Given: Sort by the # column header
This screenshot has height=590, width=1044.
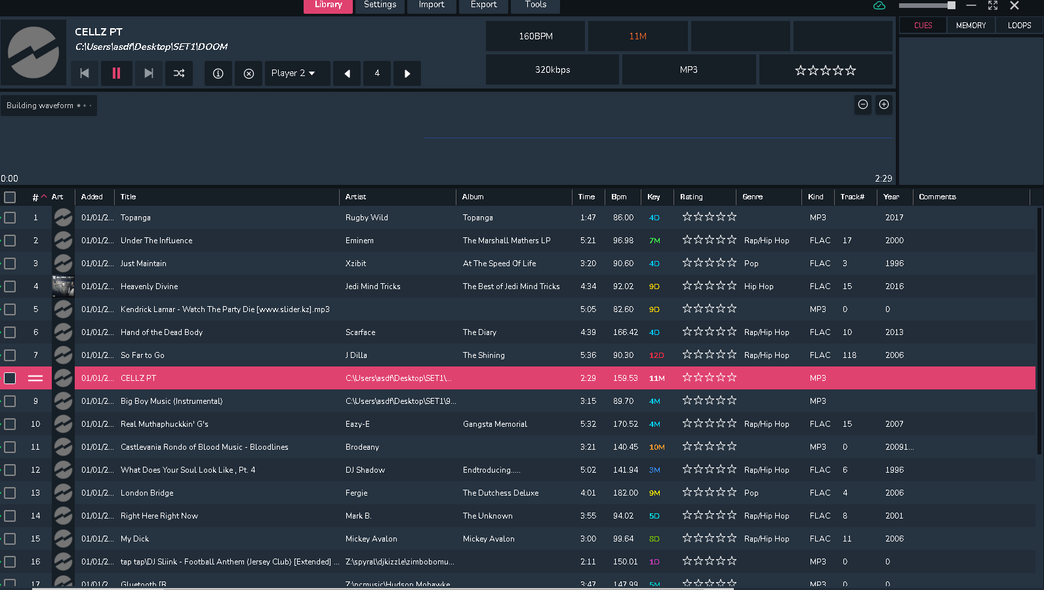Looking at the screenshot, I should [x=35, y=197].
